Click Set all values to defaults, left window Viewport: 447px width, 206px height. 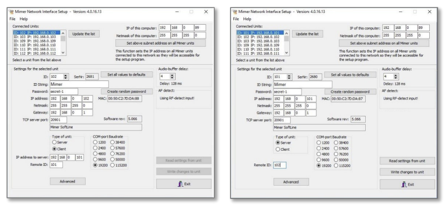(x=127, y=75)
